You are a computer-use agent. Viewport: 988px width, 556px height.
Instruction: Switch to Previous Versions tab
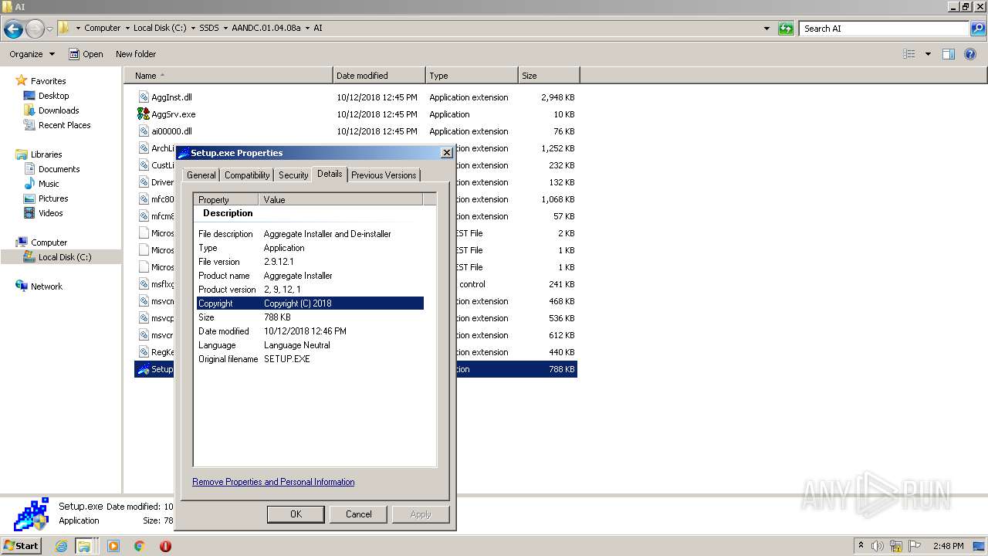coord(384,175)
